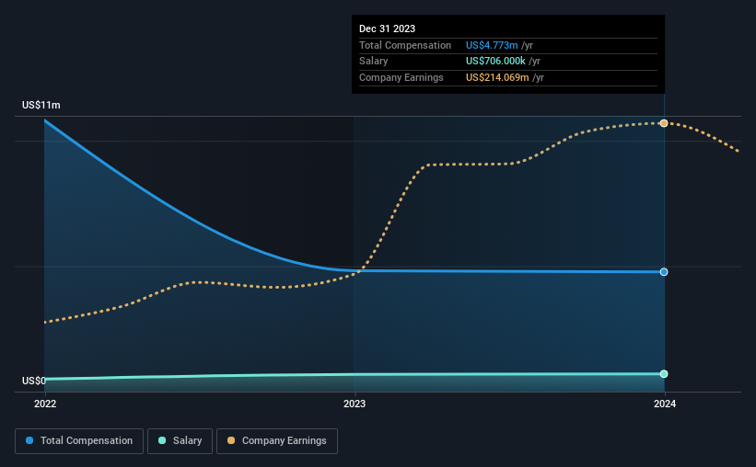This screenshot has width=756, height=467.
Task: Click the US$4.773m total compensation value
Action: pos(492,45)
